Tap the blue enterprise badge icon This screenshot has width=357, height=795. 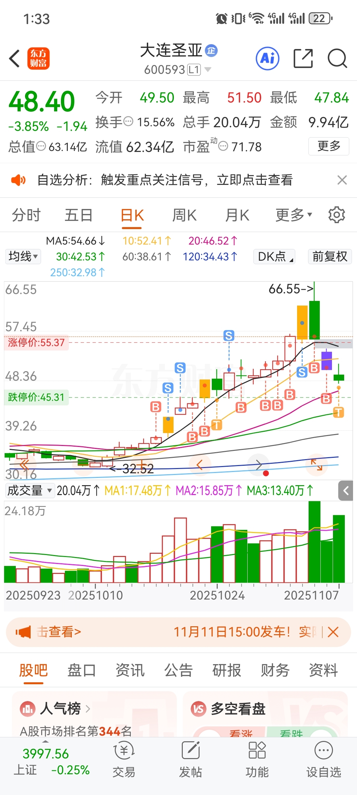click(211, 50)
